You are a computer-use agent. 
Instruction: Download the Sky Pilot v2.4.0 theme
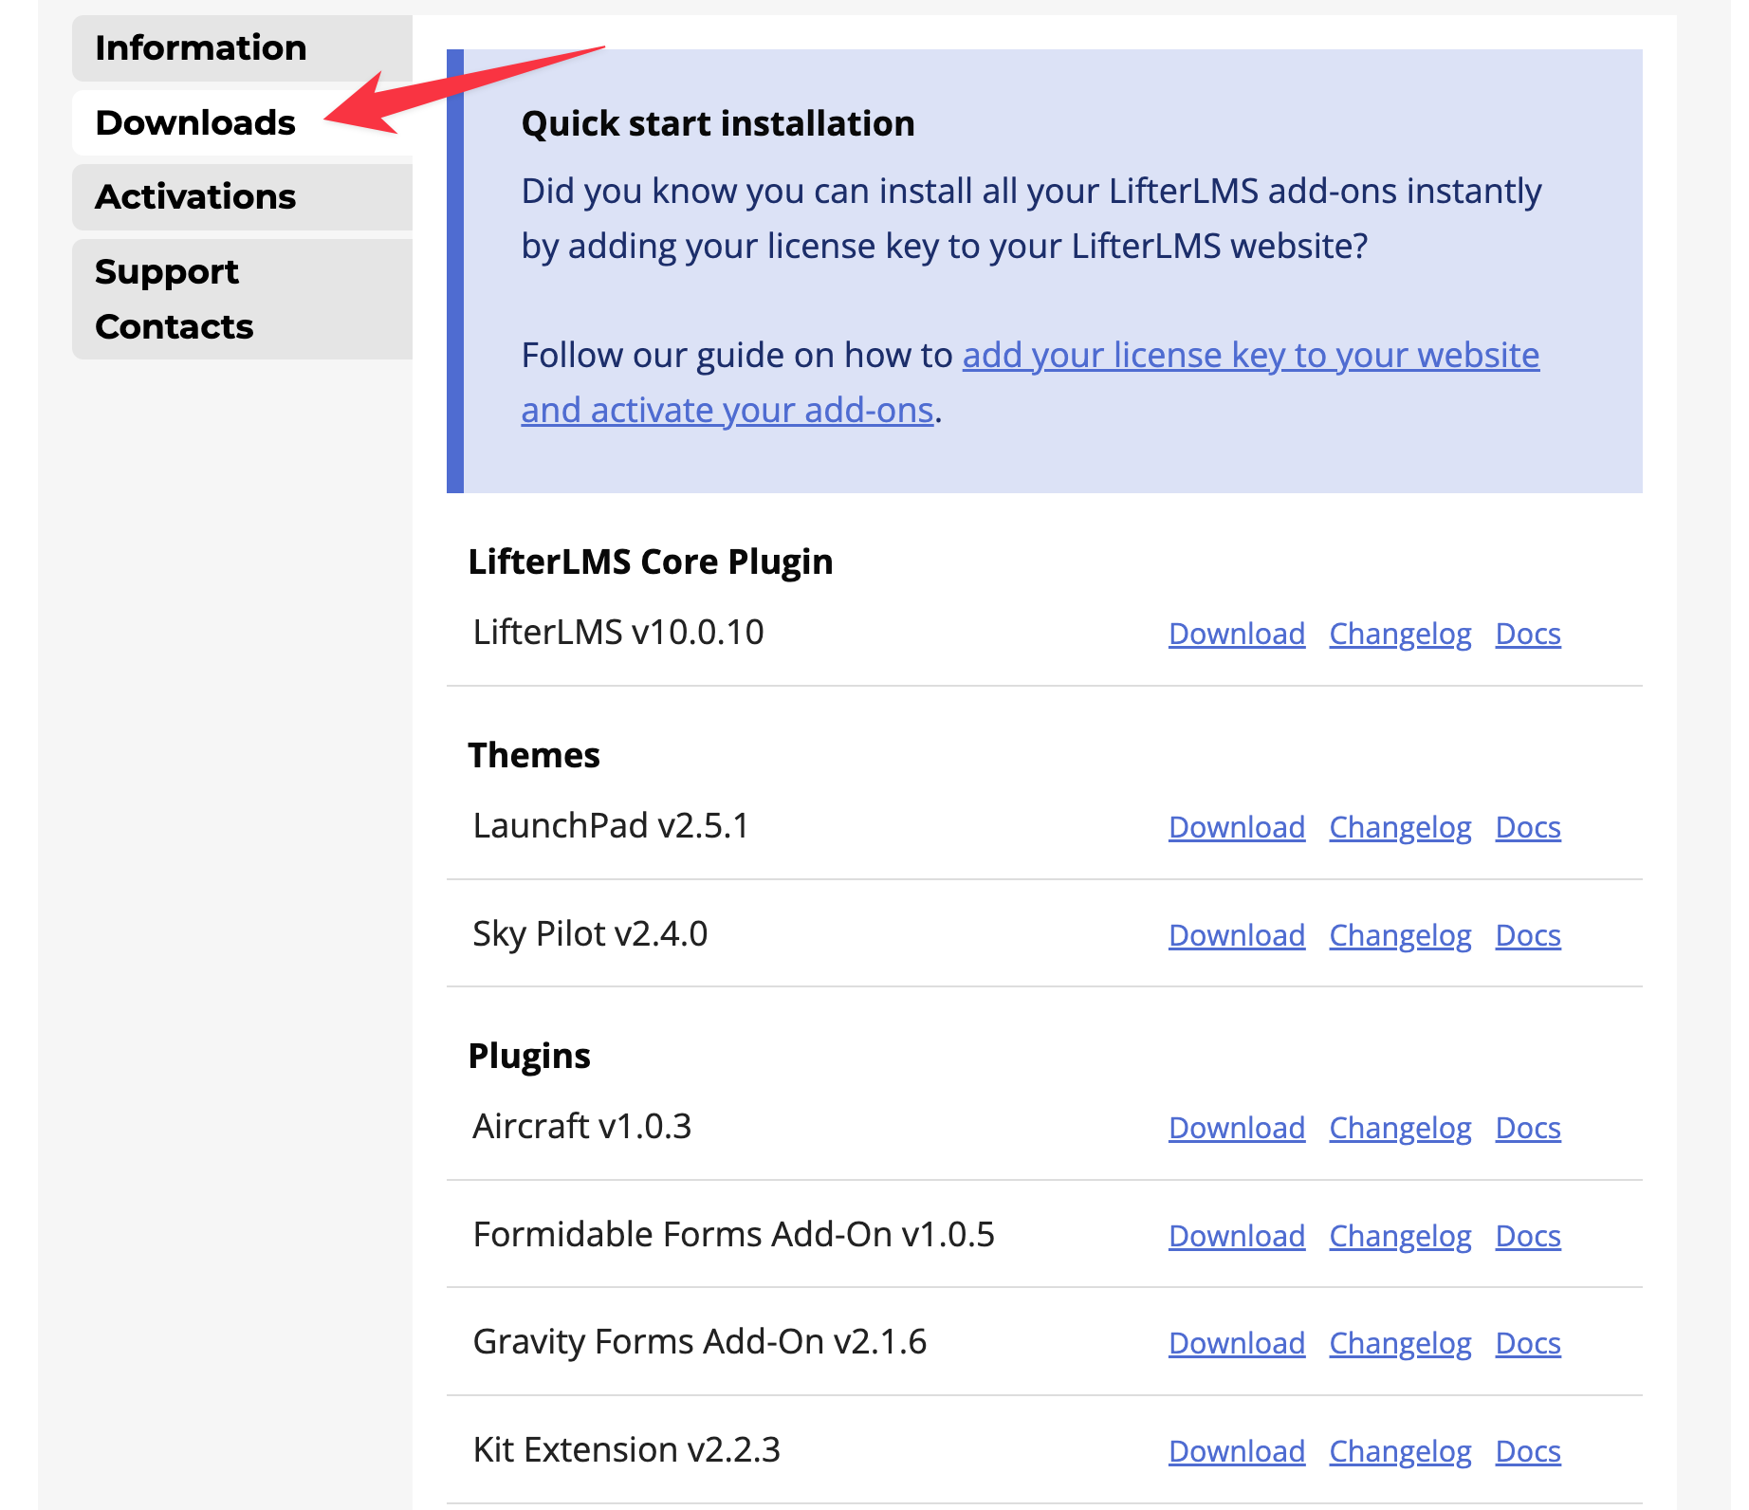[x=1237, y=935]
